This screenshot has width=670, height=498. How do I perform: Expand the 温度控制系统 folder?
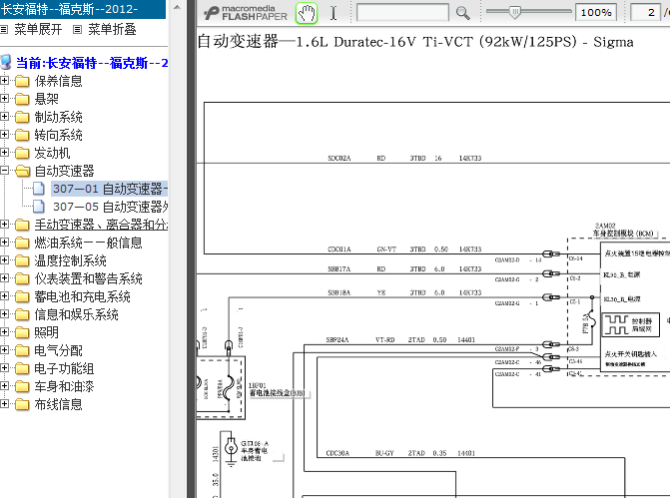[4, 260]
